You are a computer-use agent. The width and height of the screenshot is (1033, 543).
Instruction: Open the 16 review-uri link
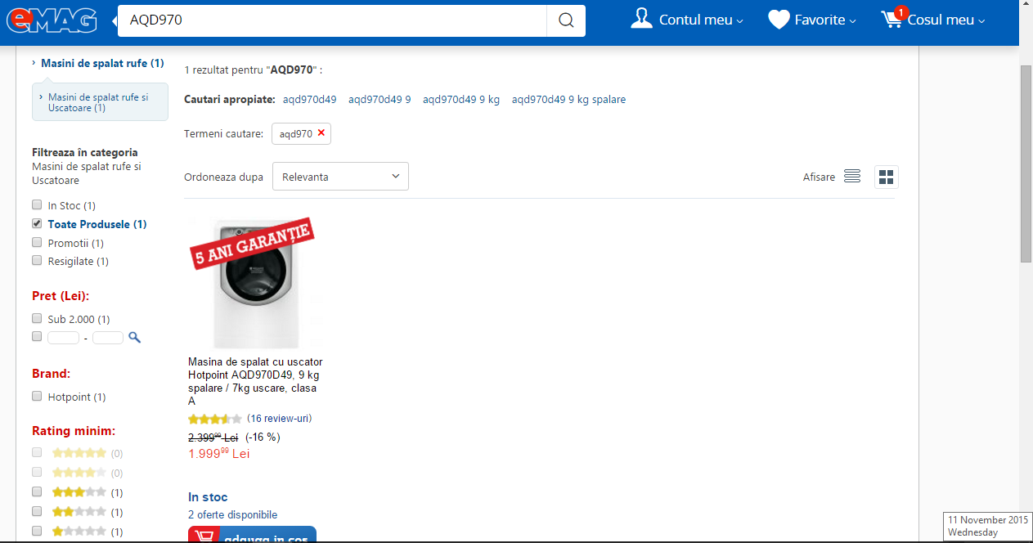tap(280, 419)
